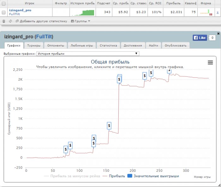Switch to the Турниры tab
221x187 pixels.
(34, 46)
